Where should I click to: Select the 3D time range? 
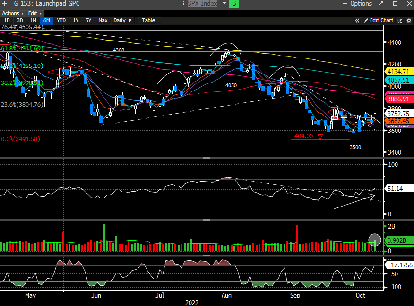[x=20, y=20]
